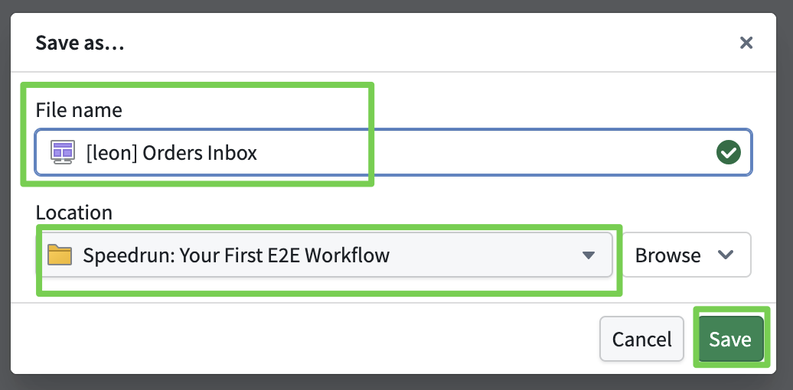Screen dimensions: 793x390
Task: Expand the Browse button chevron
Action: tap(726, 255)
